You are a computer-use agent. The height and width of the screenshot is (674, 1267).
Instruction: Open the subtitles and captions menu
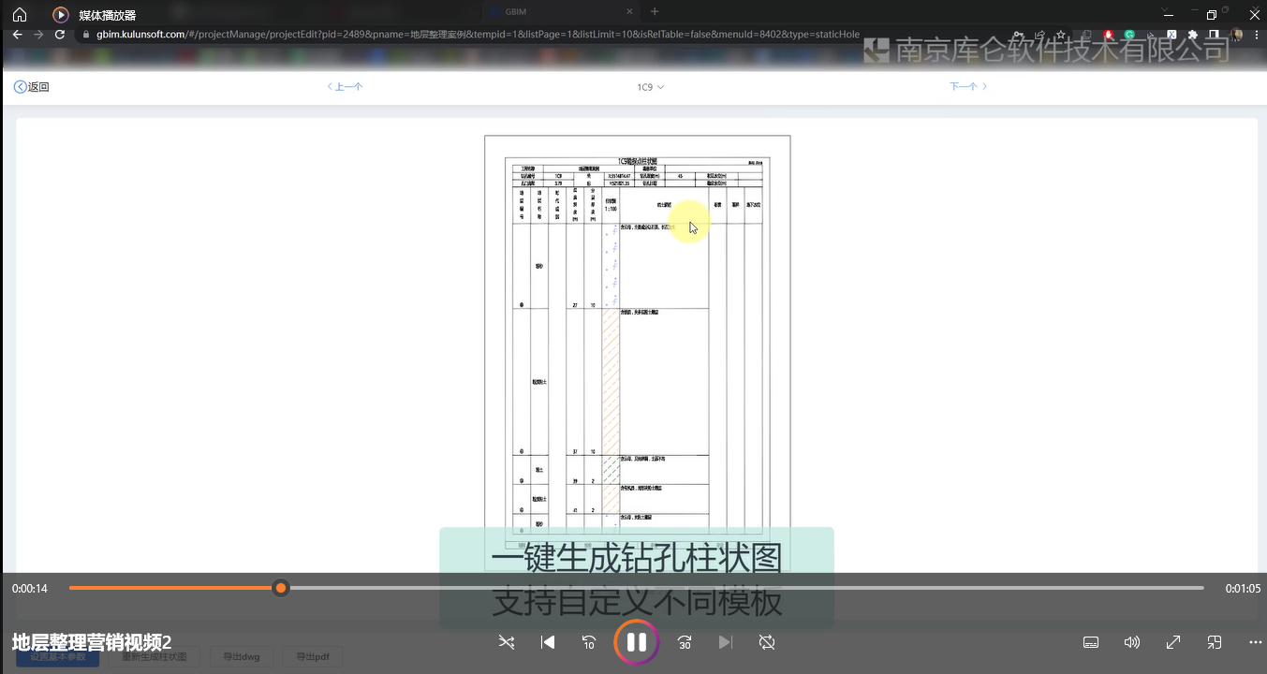pyautogui.click(x=1091, y=642)
